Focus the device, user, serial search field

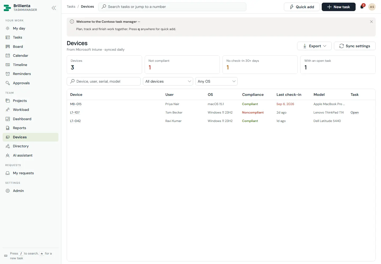pyautogui.click(x=104, y=81)
